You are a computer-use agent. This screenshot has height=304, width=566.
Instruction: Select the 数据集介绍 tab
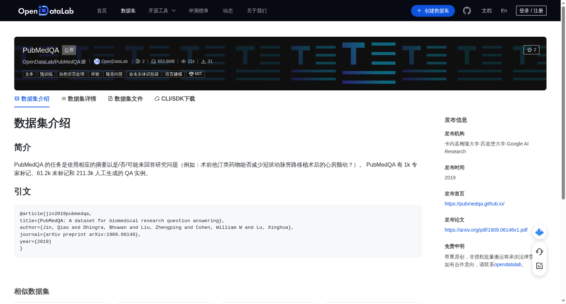coord(32,99)
